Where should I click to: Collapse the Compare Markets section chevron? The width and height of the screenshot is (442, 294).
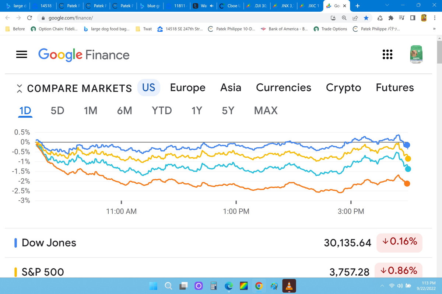(x=20, y=88)
